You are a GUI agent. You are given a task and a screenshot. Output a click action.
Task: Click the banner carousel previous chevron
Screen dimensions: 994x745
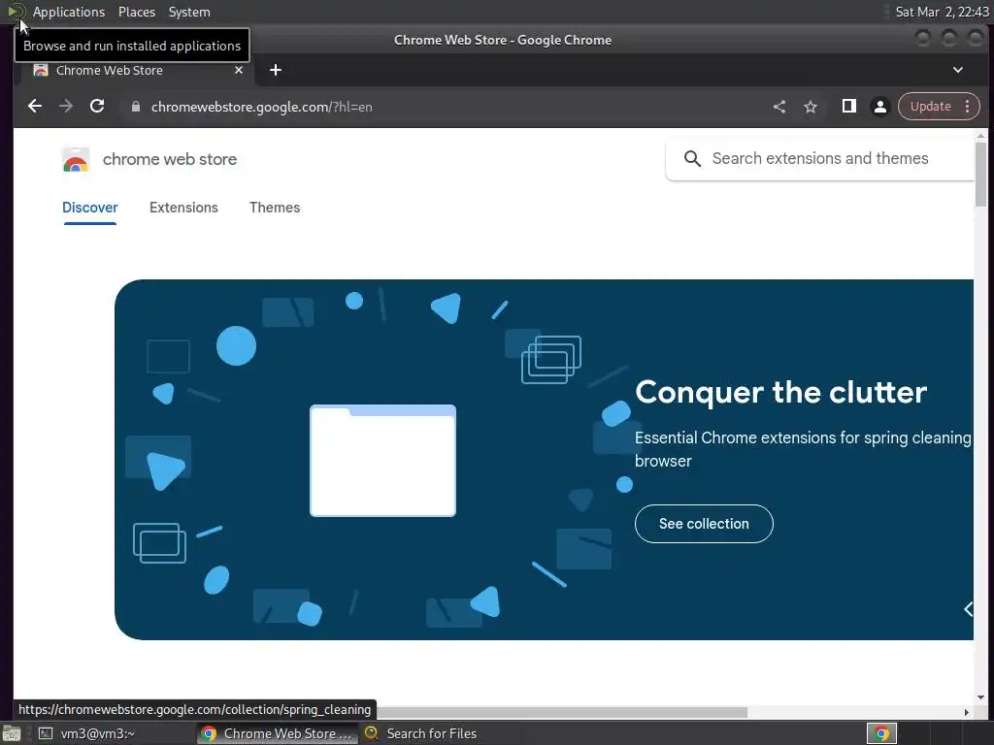pos(968,609)
